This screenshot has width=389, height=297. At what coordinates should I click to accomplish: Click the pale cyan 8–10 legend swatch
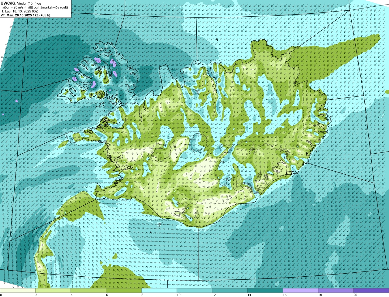coord(159,290)
